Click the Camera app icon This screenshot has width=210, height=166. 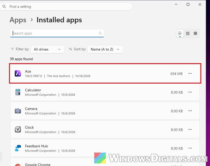(x=18, y=111)
